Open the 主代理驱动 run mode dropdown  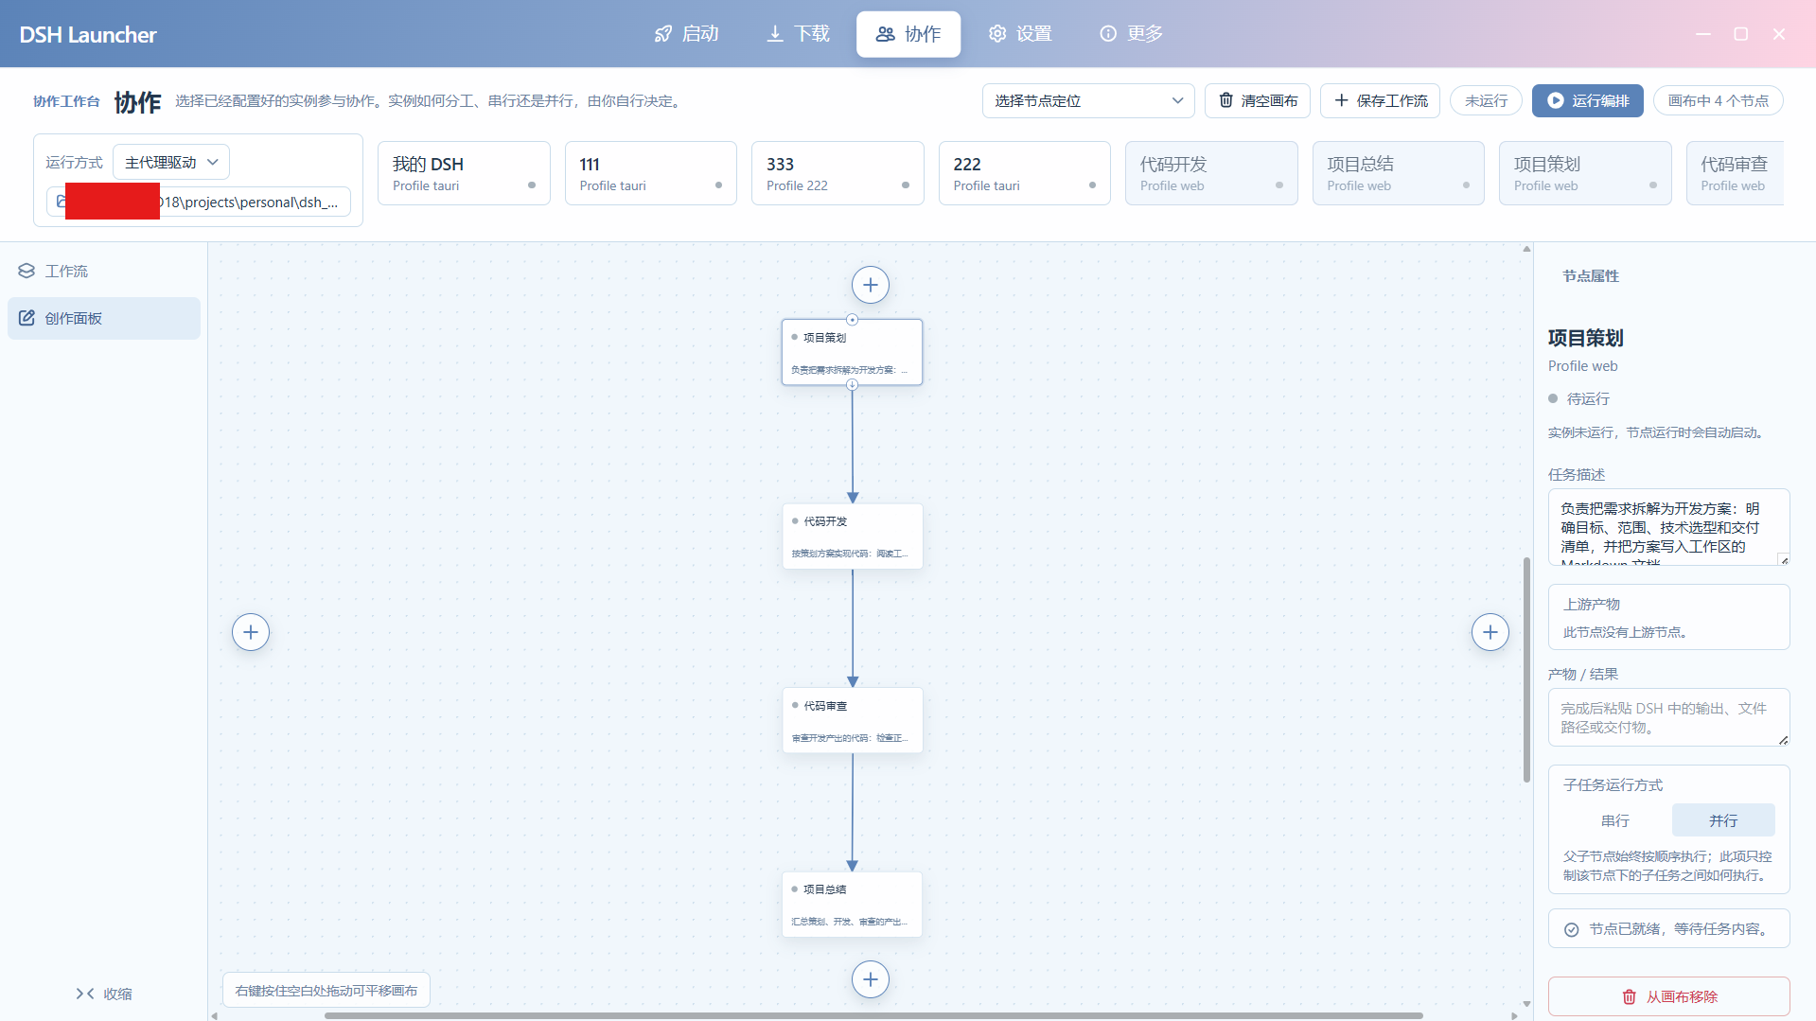click(171, 162)
